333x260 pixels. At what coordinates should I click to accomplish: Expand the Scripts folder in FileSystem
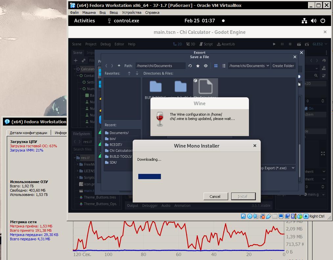pos(78,177)
